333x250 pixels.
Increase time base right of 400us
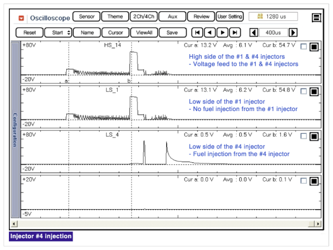[293, 33]
